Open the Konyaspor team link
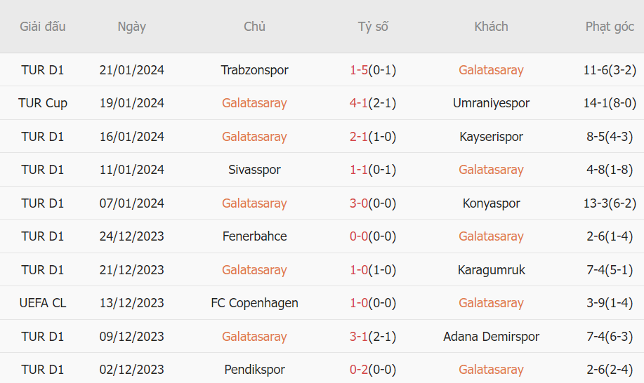The height and width of the screenshot is (383, 644). (x=491, y=203)
